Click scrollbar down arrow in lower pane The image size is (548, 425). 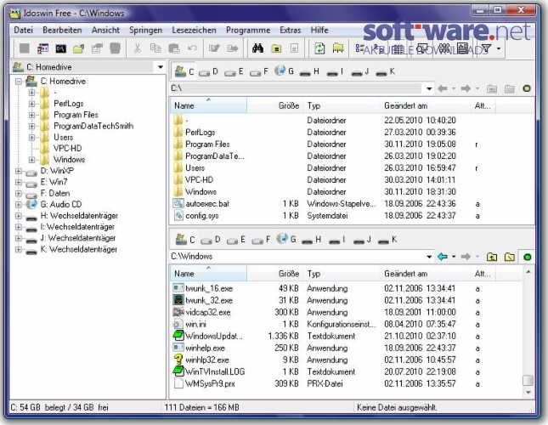pyautogui.click(x=528, y=393)
